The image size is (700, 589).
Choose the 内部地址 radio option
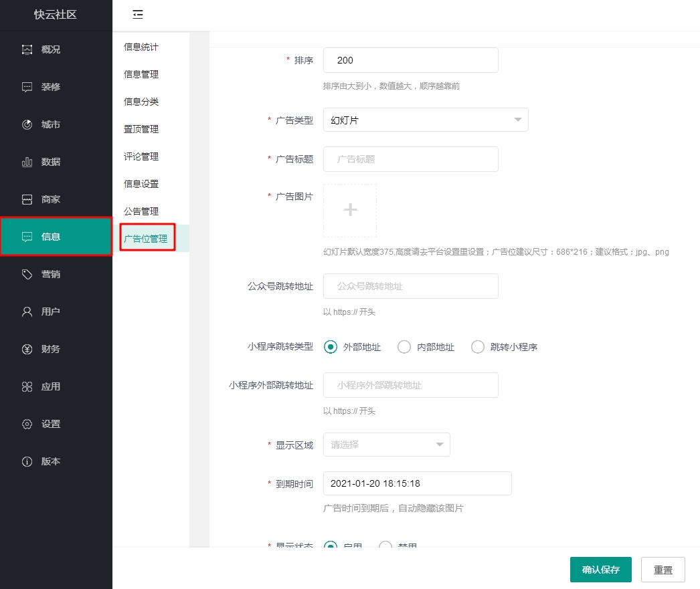coord(404,347)
